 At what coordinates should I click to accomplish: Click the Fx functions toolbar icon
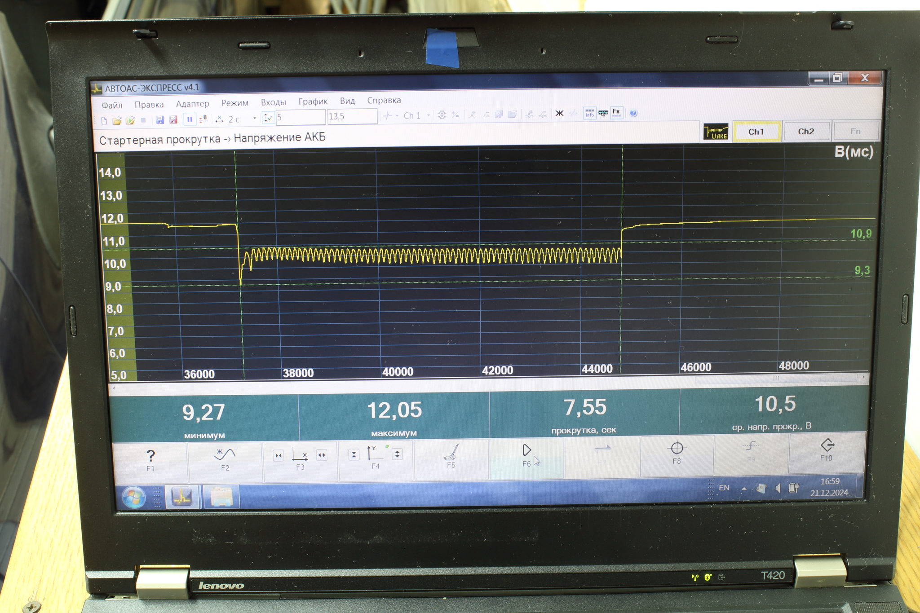coord(616,113)
